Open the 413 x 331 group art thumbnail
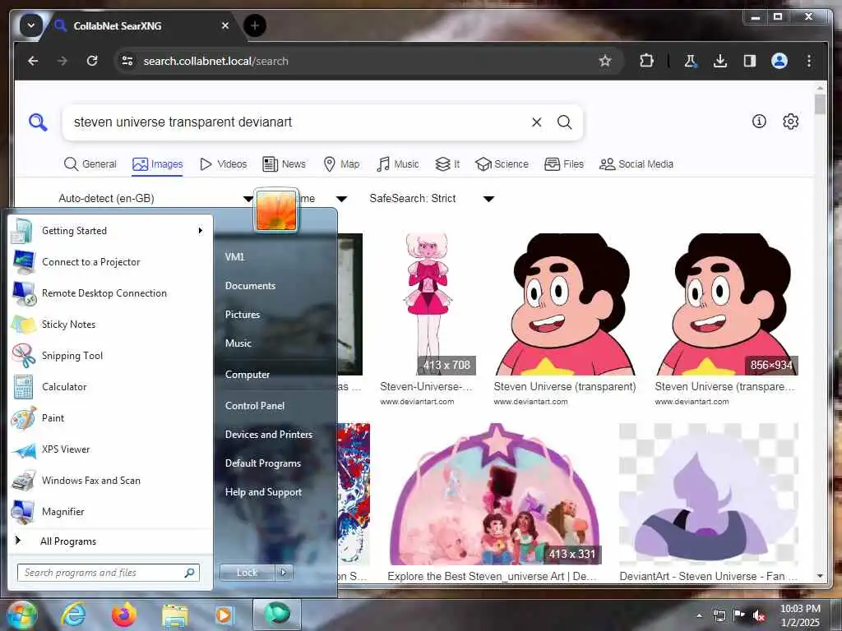 point(494,494)
